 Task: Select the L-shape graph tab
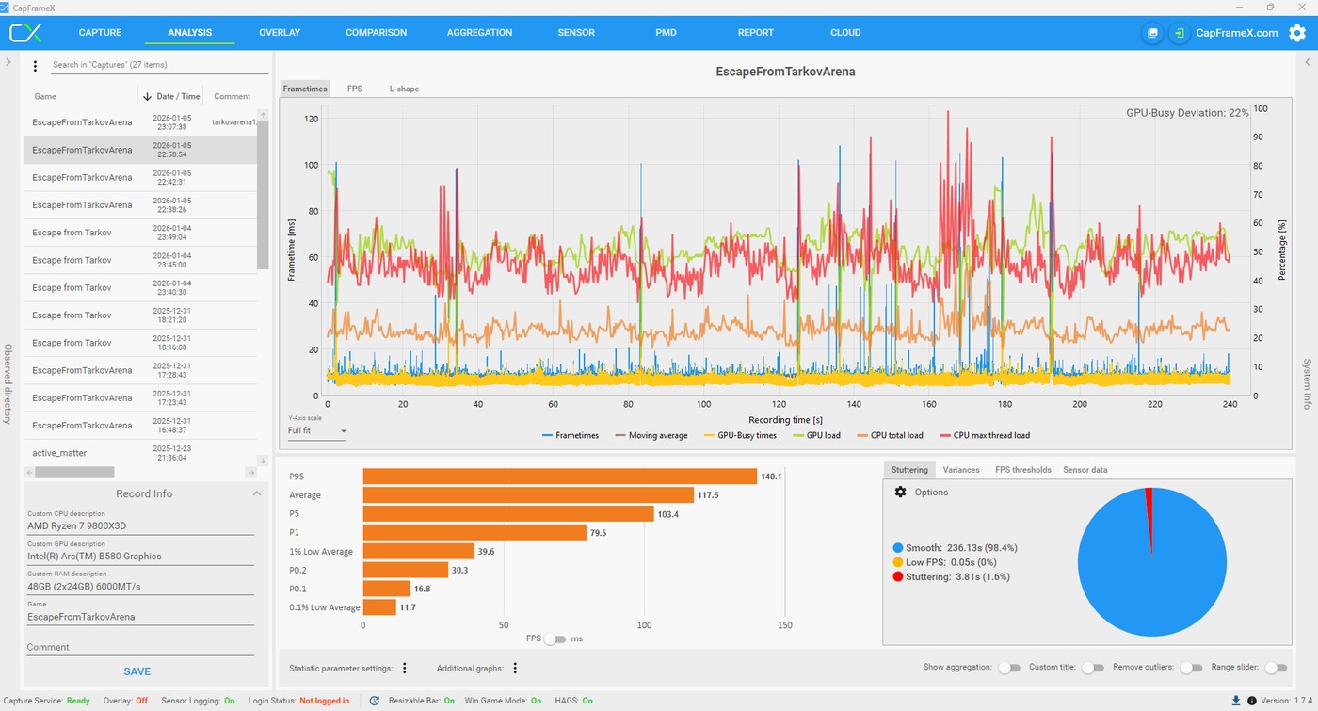click(x=404, y=89)
